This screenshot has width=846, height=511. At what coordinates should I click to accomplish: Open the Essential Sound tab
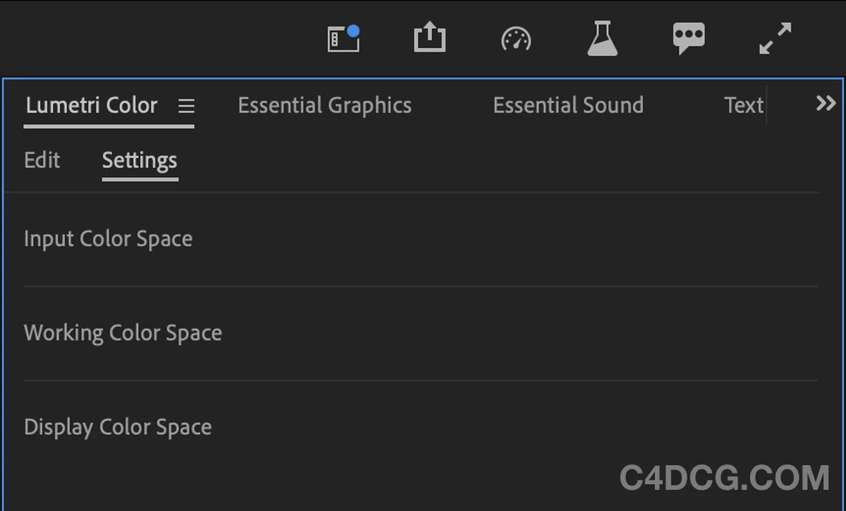click(568, 106)
